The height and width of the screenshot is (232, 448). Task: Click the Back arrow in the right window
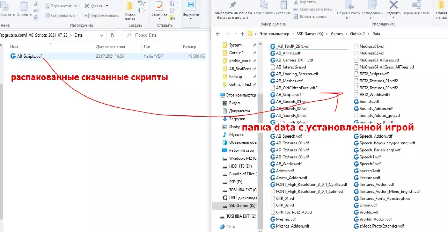217,34
